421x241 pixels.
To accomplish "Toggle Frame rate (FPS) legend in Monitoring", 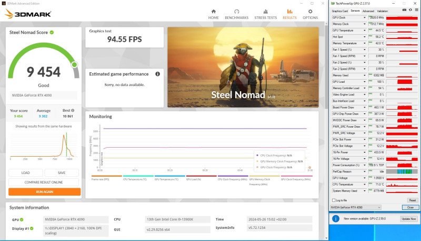I will click(x=107, y=178).
